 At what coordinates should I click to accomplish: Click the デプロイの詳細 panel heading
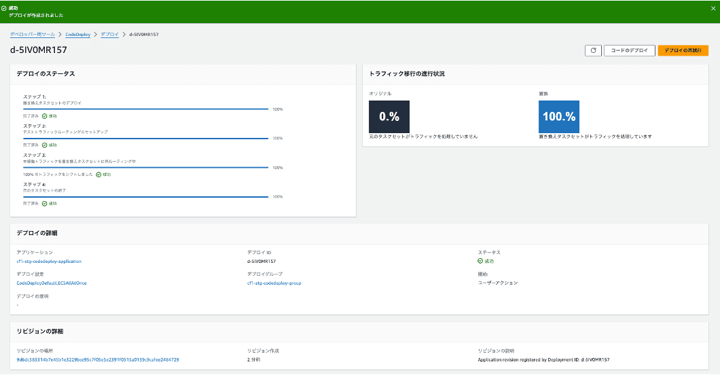pyautogui.click(x=37, y=233)
